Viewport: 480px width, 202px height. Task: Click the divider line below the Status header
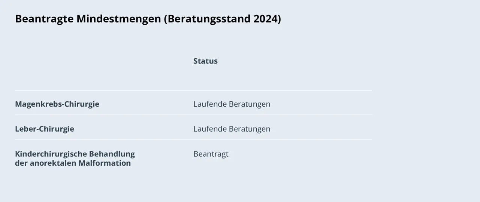coord(193,91)
